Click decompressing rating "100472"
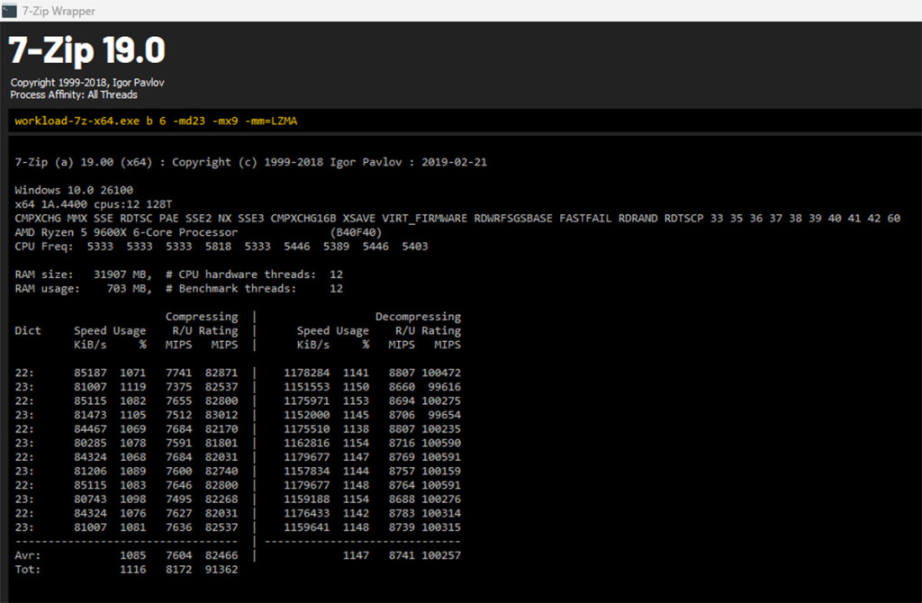The width and height of the screenshot is (922, 603). [x=441, y=373]
